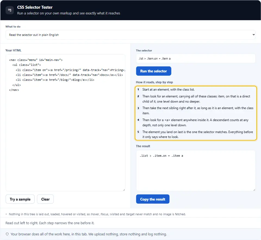Click the Run the selector button
The height and width of the screenshot is (240, 261).
click(x=153, y=71)
